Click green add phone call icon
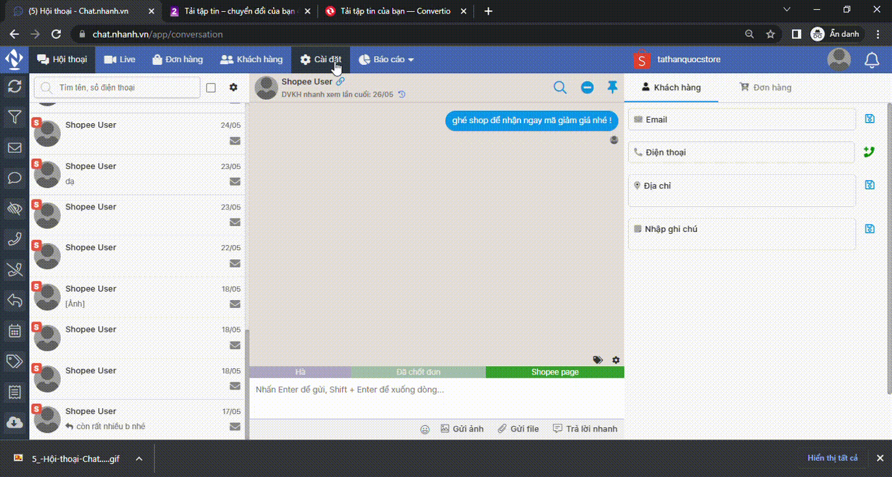The width and height of the screenshot is (892, 477). [869, 152]
